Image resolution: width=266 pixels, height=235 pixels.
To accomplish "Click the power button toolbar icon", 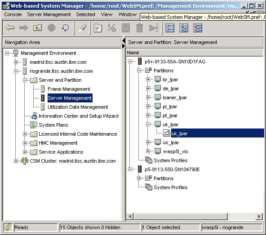I will 126,28.
